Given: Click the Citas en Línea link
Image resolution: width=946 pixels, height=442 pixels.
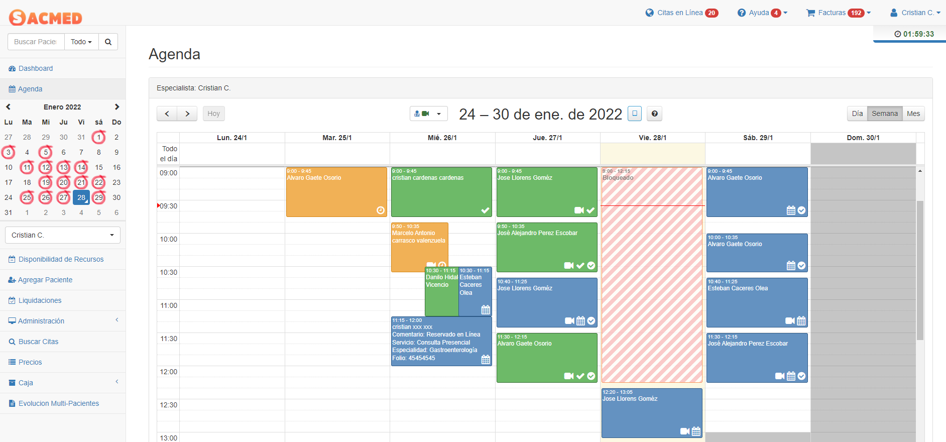Looking at the screenshot, I should click(x=680, y=13).
